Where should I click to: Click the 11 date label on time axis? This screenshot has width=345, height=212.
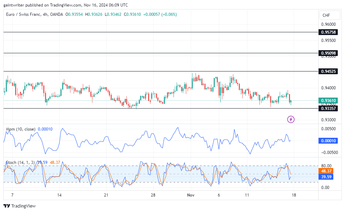click(247, 195)
